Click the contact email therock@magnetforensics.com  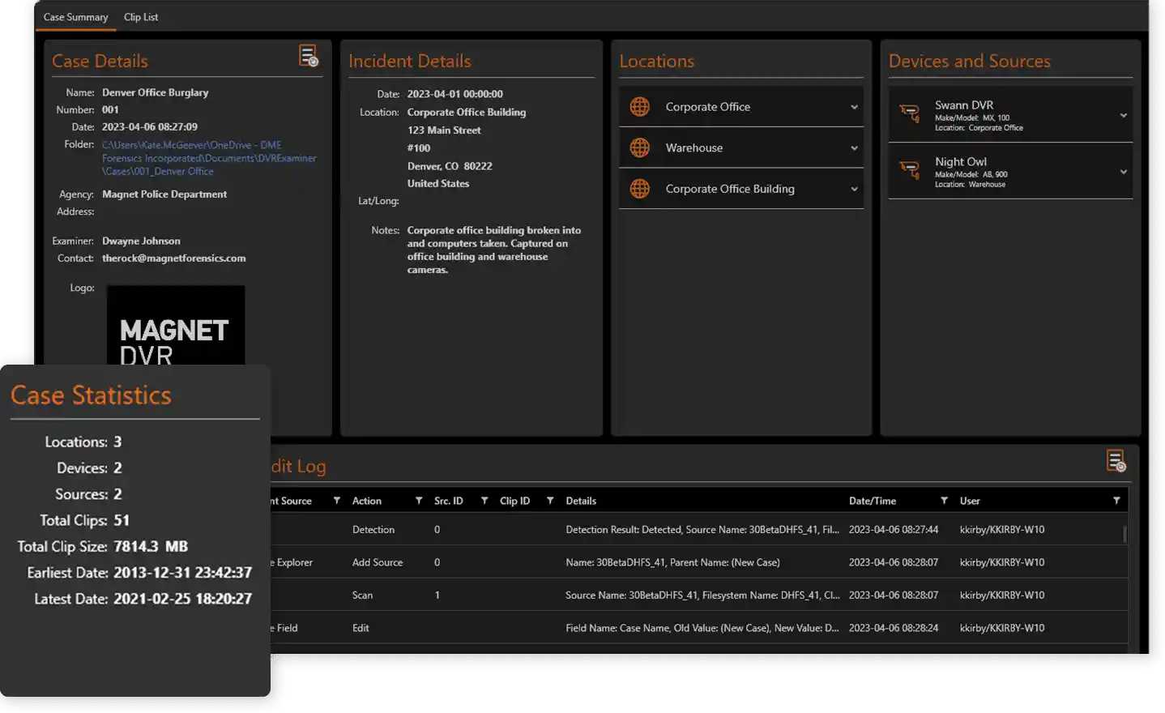(174, 258)
